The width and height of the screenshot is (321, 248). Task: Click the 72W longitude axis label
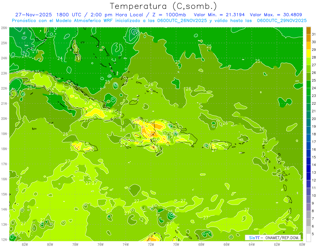point(151,244)
